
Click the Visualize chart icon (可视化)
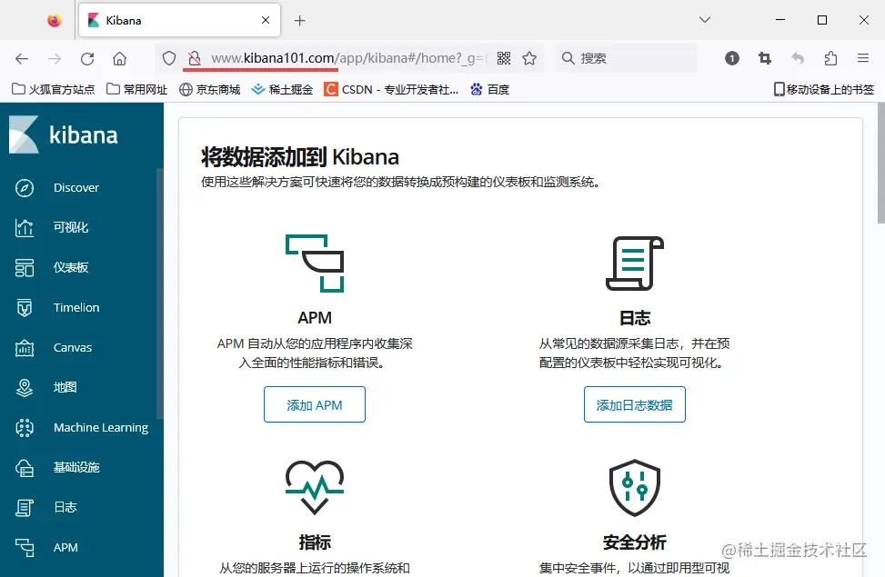point(25,228)
